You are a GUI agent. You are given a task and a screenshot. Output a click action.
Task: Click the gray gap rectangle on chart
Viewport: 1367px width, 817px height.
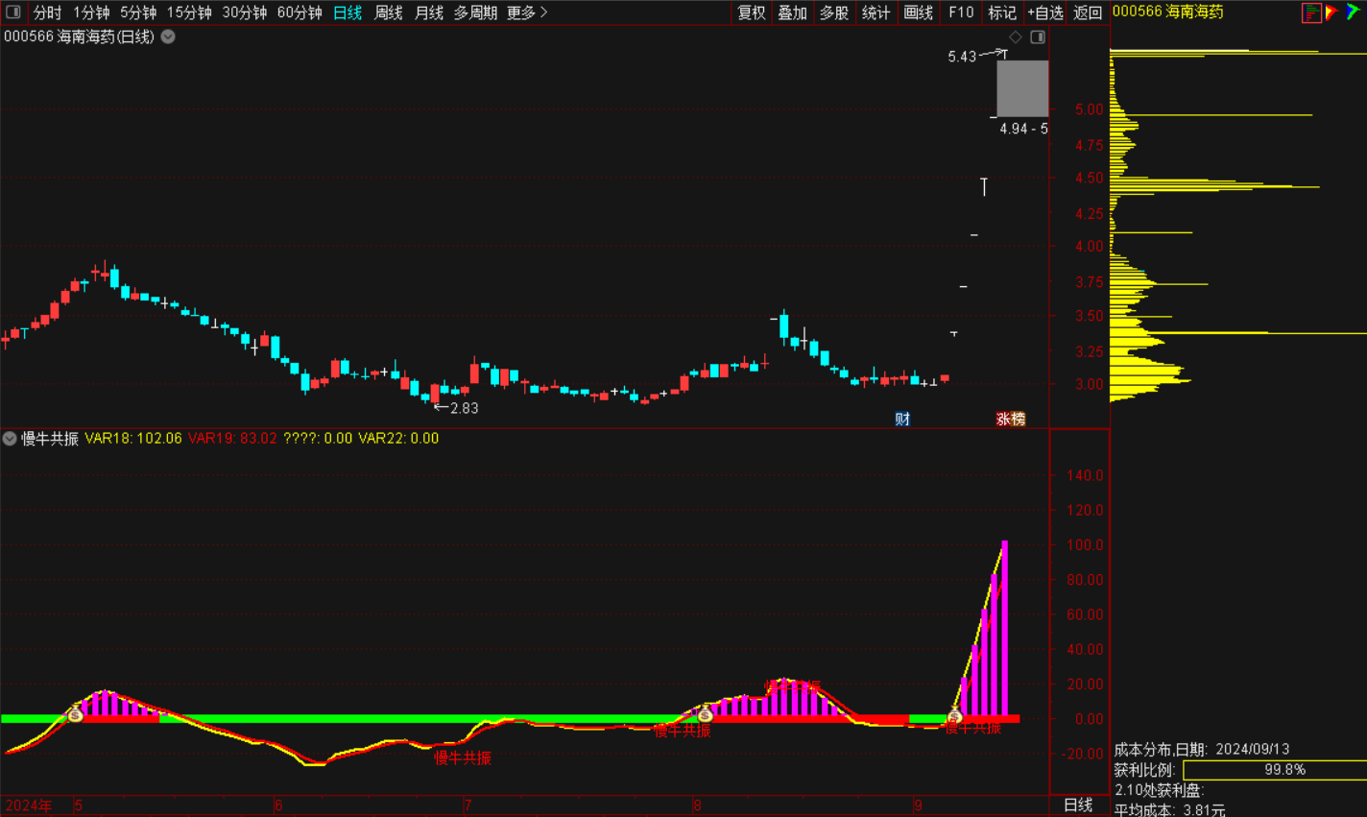point(1022,88)
